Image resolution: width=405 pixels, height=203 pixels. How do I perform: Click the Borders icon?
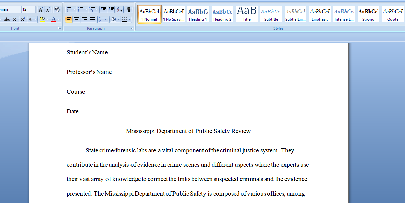click(124, 19)
